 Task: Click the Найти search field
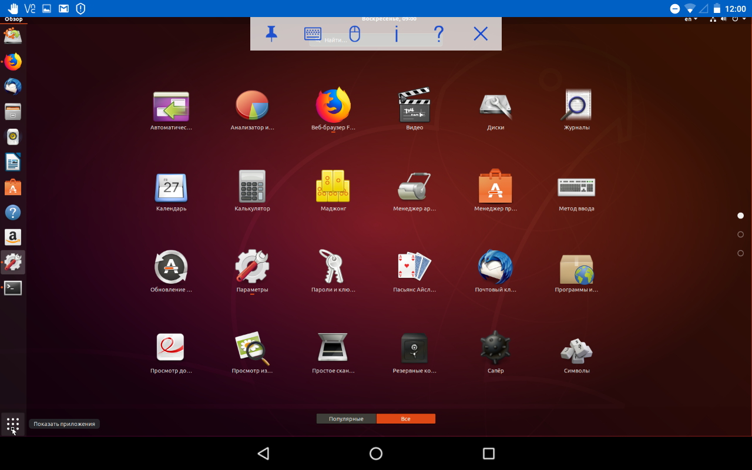tap(376, 40)
